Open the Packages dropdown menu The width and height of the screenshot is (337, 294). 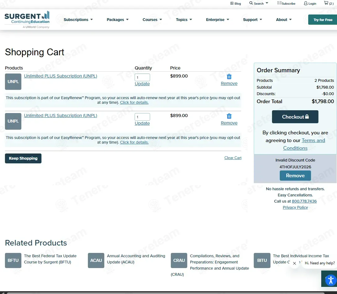[x=118, y=19]
